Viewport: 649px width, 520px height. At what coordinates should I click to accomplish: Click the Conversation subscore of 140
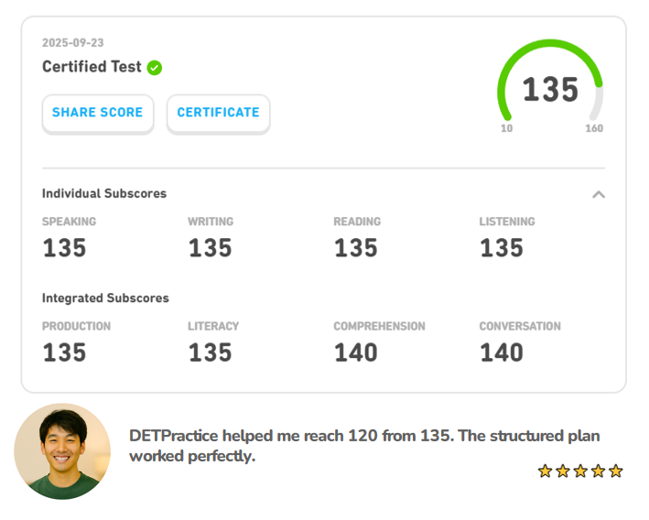coord(502,352)
